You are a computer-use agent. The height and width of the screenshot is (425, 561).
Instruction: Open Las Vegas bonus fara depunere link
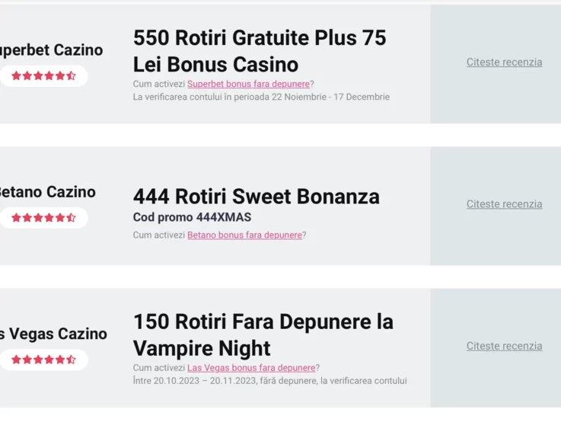pos(251,368)
